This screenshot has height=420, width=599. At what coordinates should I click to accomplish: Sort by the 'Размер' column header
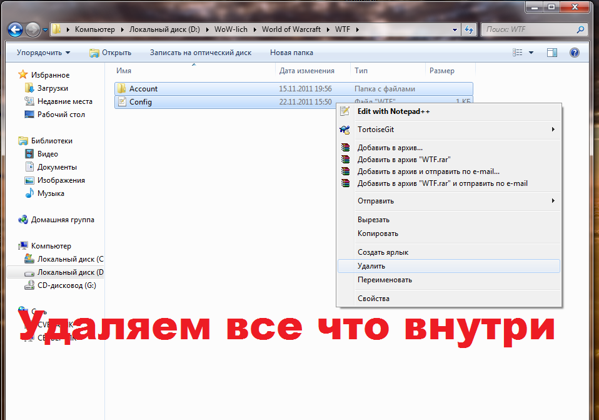(450, 71)
